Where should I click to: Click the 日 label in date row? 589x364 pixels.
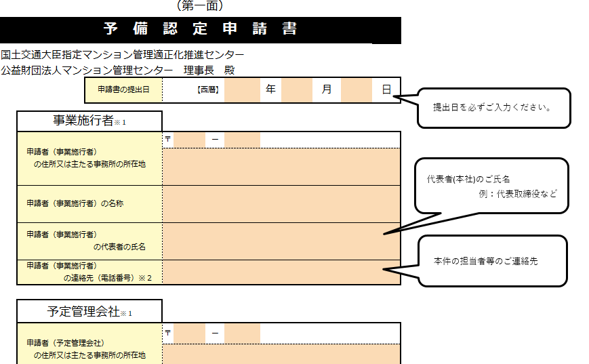(386, 89)
